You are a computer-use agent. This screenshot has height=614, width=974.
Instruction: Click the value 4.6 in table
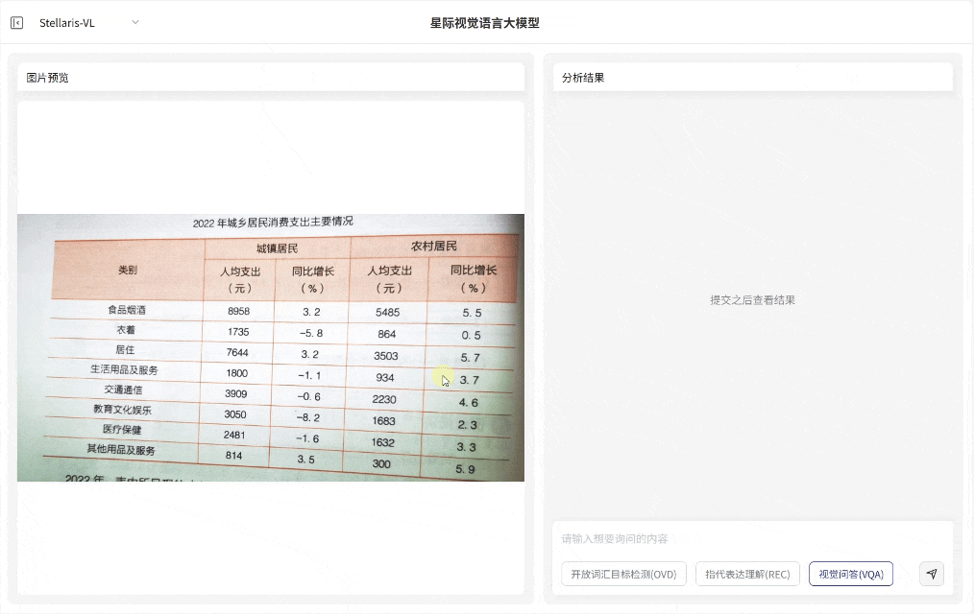tap(469, 403)
